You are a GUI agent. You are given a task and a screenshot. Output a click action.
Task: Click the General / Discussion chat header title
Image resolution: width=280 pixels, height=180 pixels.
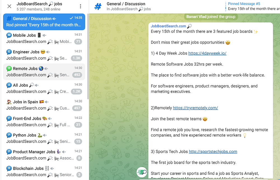click(126, 4)
